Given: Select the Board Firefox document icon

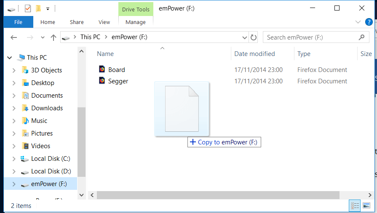Looking at the screenshot, I should click(x=102, y=69).
